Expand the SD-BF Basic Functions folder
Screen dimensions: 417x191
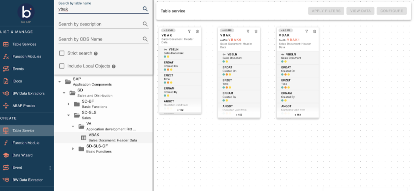tap(68, 104)
